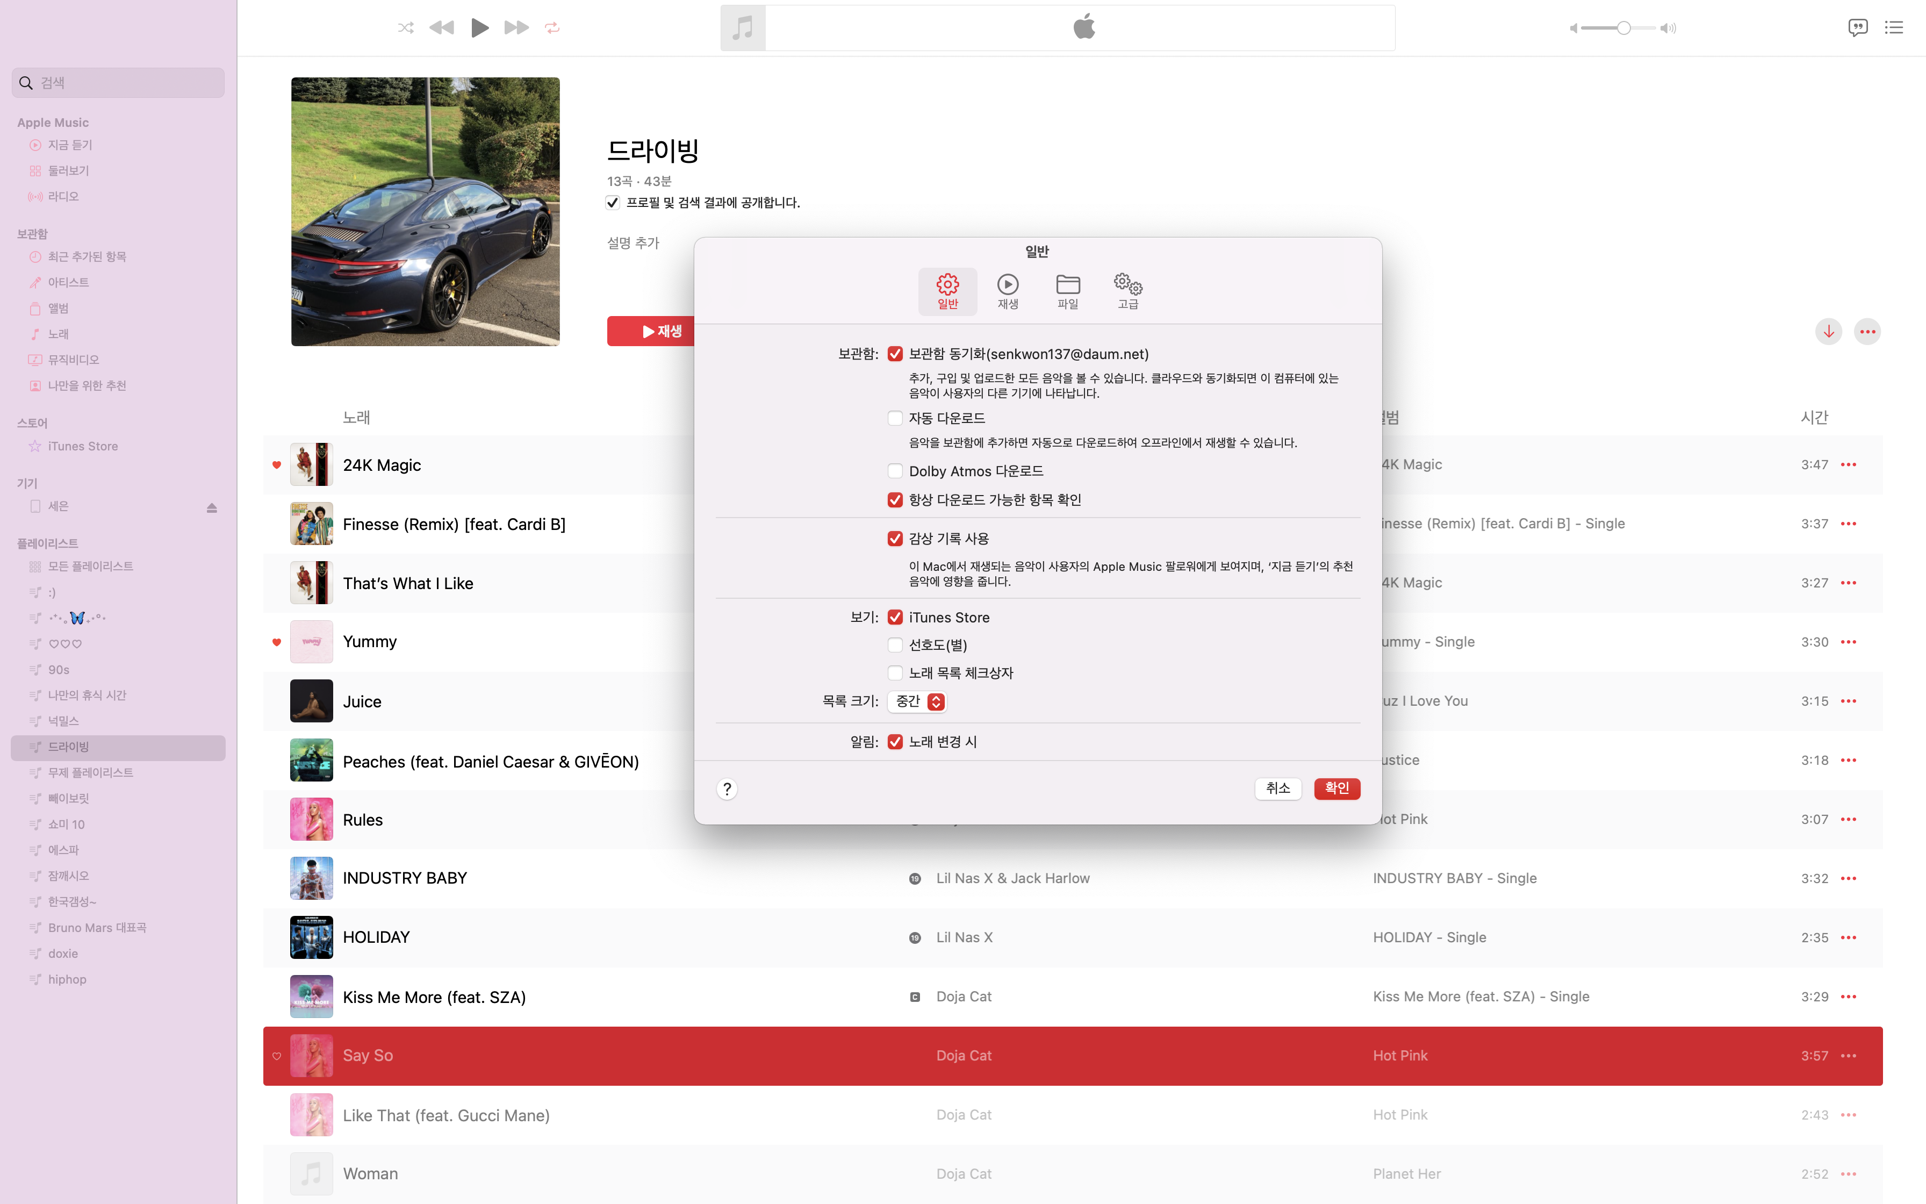Click the 확인 button
This screenshot has width=1926, height=1204.
(1336, 789)
